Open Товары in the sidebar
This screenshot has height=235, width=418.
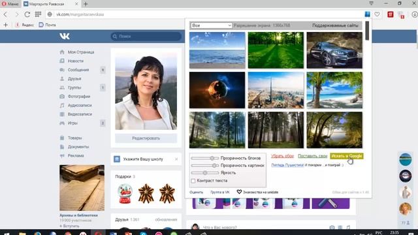[x=74, y=138]
